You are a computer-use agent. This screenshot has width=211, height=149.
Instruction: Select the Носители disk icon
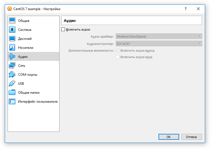click(x=12, y=47)
